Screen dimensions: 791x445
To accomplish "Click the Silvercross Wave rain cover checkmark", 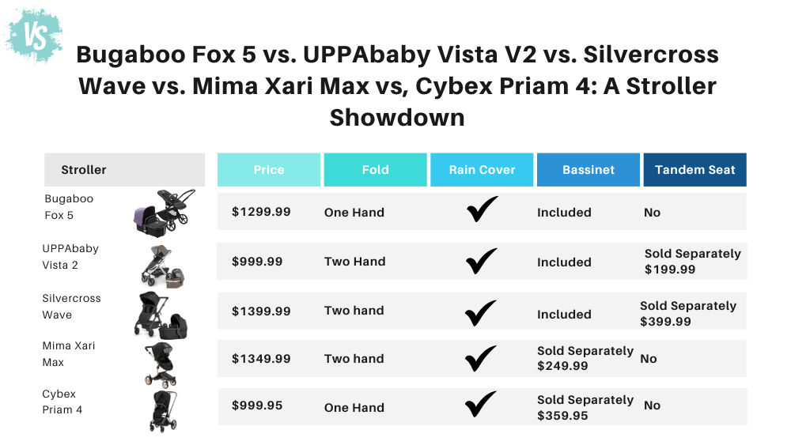I will tap(482, 313).
